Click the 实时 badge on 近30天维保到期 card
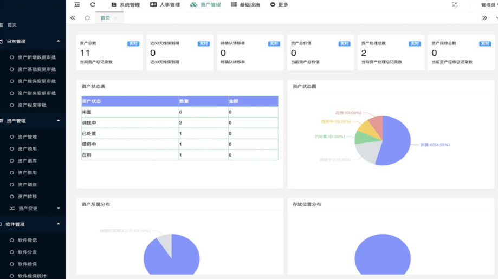498x279 pixels. tap(204, 43)
